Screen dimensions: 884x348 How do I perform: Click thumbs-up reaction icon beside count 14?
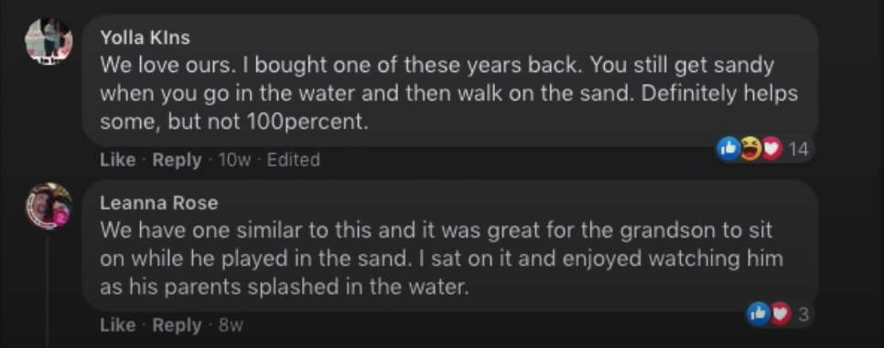728,149
